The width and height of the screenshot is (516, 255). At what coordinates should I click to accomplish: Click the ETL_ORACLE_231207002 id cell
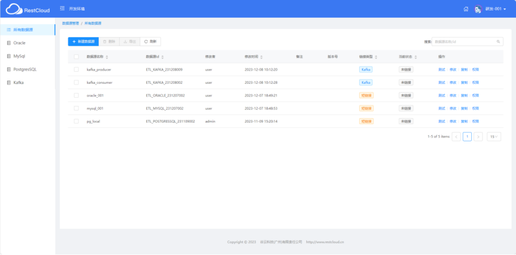(165, 95)
